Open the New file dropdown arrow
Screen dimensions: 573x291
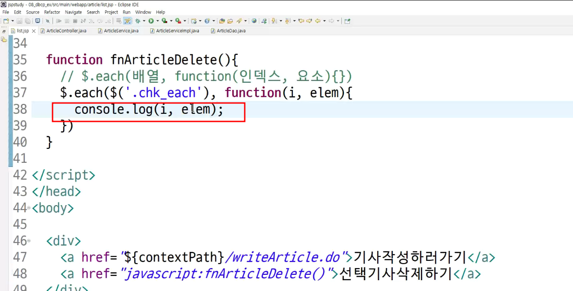click(13, 21)
